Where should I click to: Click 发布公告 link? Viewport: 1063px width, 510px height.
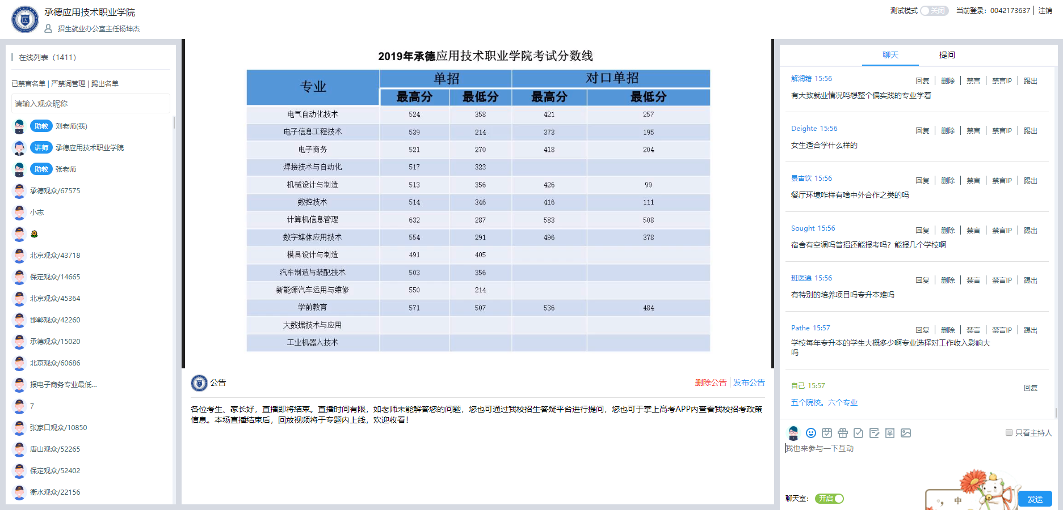click(749, 382)
